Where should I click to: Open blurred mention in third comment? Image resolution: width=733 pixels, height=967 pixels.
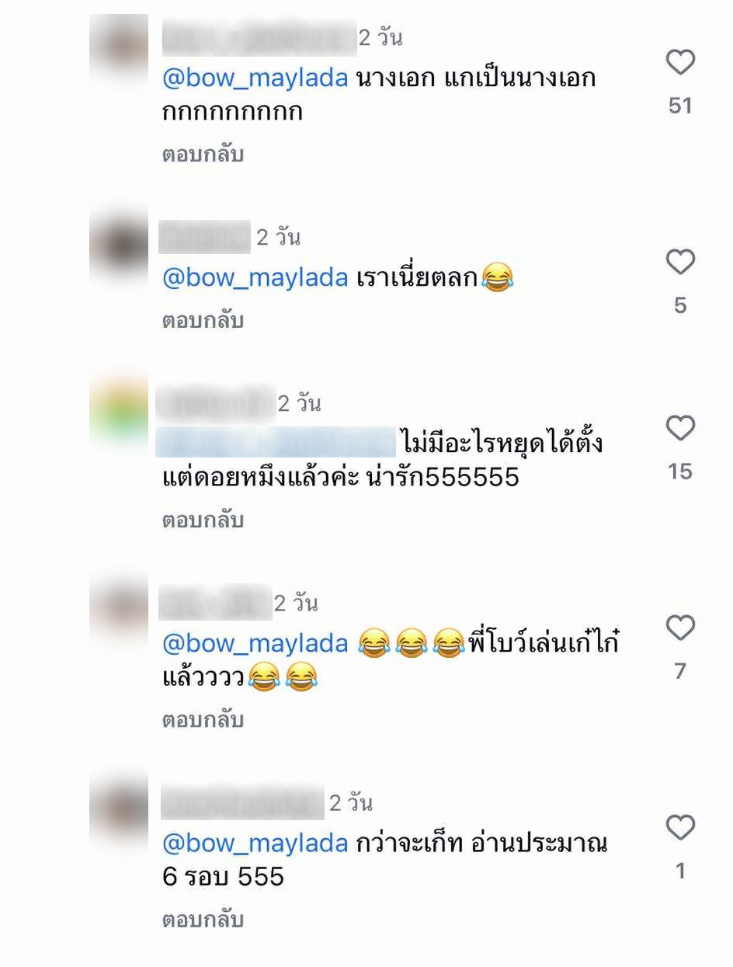pyautogui.click(x=276, y=441)
